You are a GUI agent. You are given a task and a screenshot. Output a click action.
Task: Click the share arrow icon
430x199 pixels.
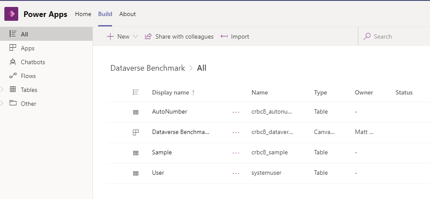point(148,36)
